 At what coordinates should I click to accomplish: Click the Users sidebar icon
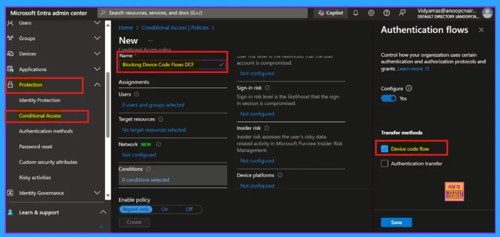10,23
